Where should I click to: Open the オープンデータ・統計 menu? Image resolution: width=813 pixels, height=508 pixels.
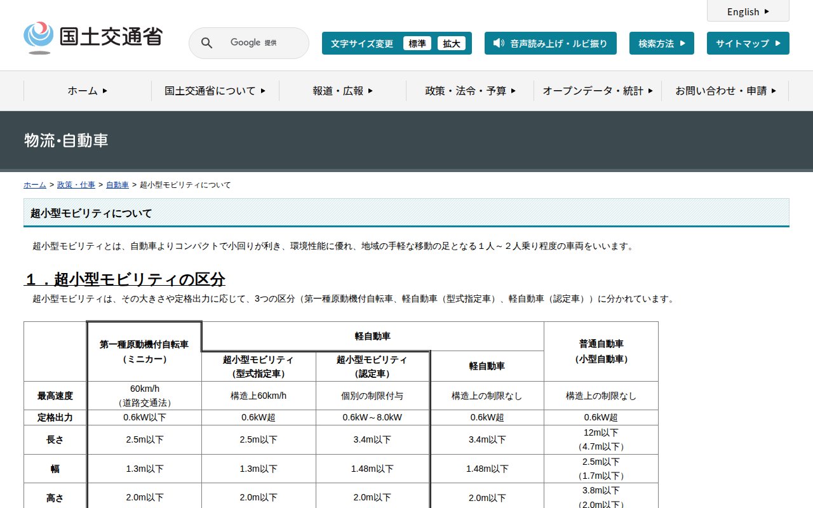click(598, 91)
